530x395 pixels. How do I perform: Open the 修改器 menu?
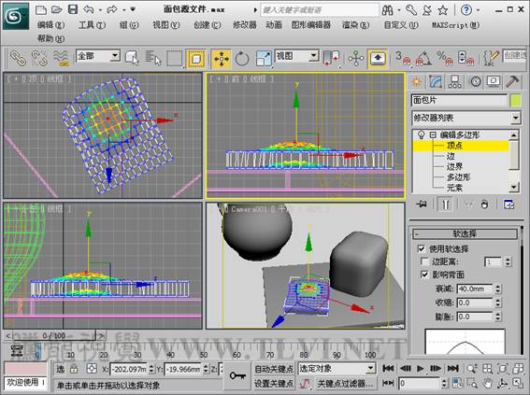(x=245, y=24)
